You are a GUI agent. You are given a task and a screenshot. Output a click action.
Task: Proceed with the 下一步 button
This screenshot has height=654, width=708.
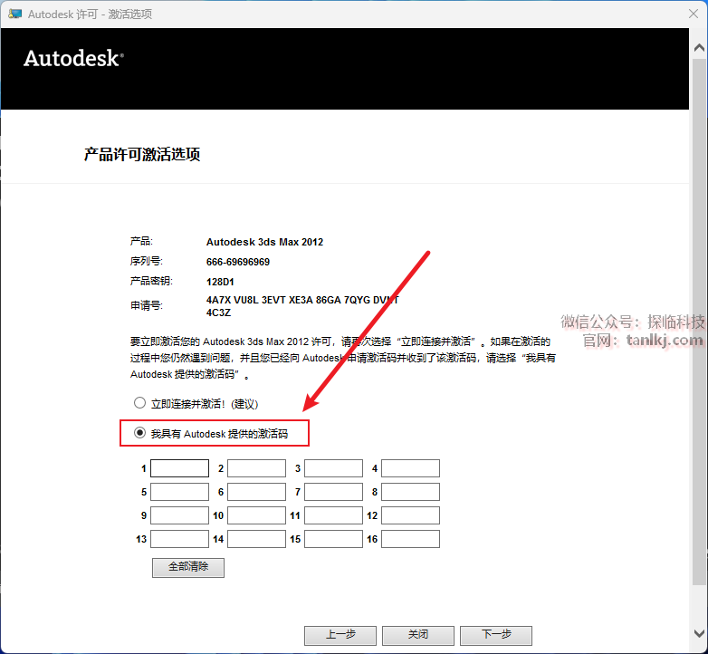pyautogui.click(x=496, y=635)
